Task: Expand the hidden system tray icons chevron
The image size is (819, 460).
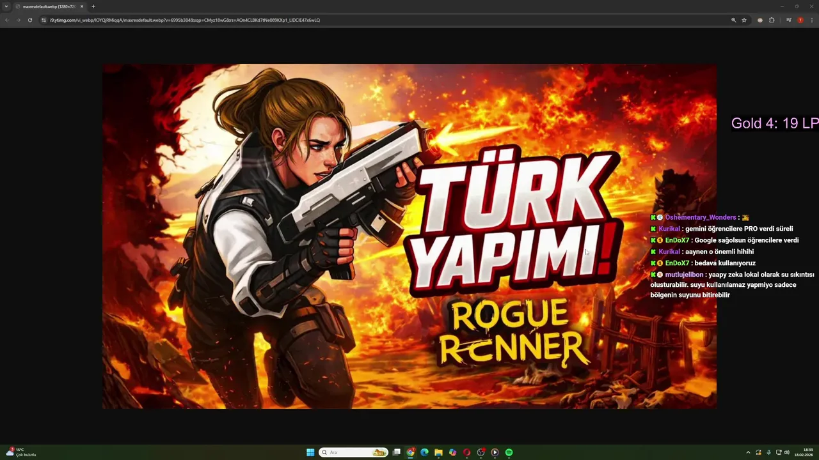Action: coord(748,452)
